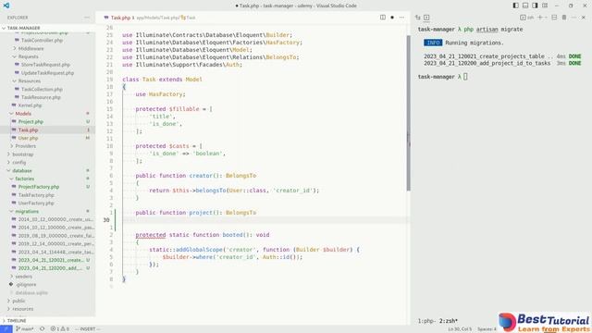
Task: Select the Task.php editor tab
Action: coord(119,18)
